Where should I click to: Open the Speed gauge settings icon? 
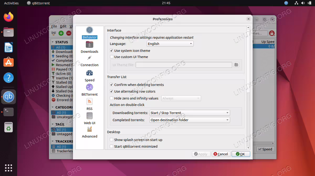[90, 73]
